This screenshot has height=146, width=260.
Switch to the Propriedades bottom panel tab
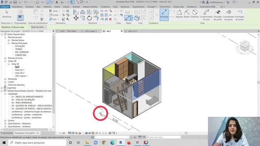pyautogui.click(x=6, y=133)
